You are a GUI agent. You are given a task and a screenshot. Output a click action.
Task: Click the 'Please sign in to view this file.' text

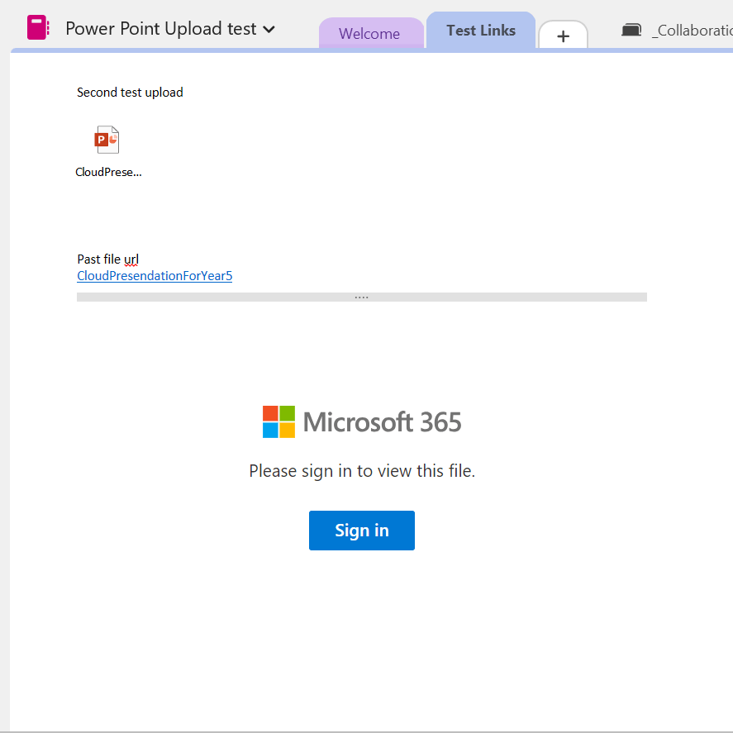(x=362, y=471)
